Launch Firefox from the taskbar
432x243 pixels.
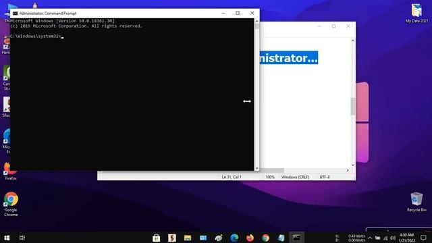pyautogui.click(x=250, y=238)
